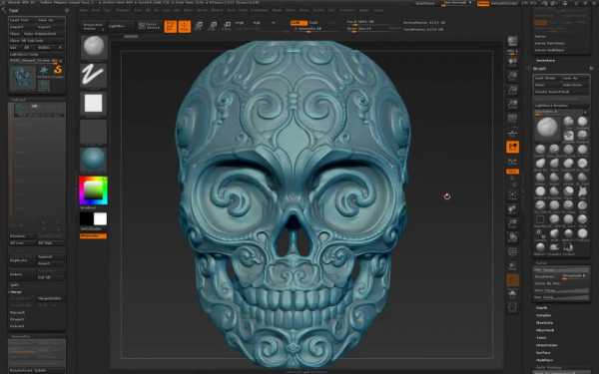This screenshot has width=599, height=374.
Task: Click the PolyF icon on right shelf
Action: point(512,252)
